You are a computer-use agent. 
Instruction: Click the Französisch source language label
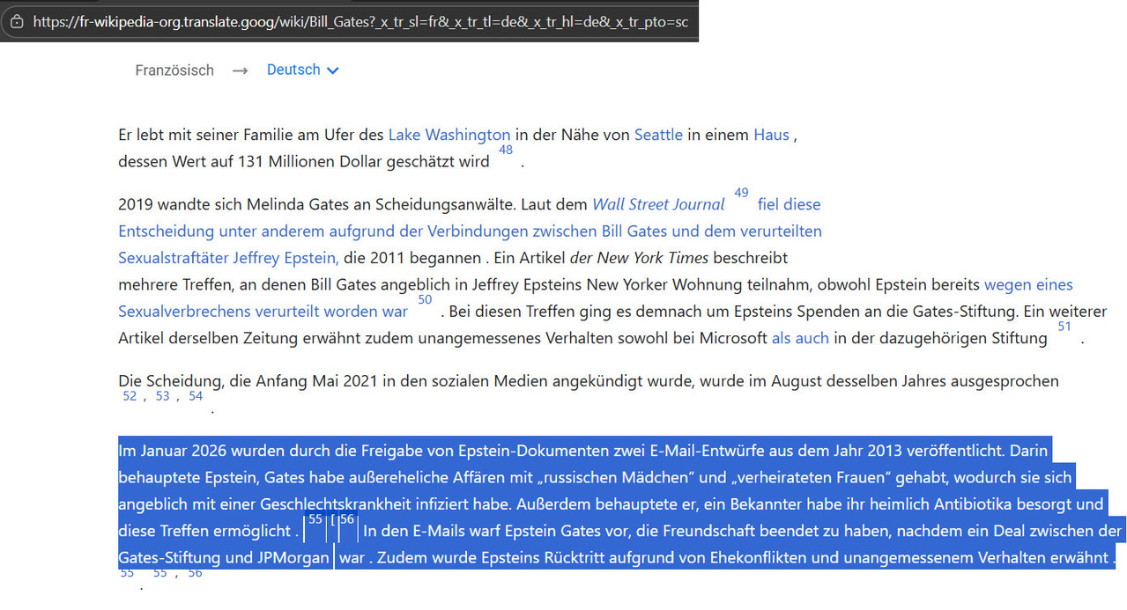pyautogui.click(x=174, y=70)
